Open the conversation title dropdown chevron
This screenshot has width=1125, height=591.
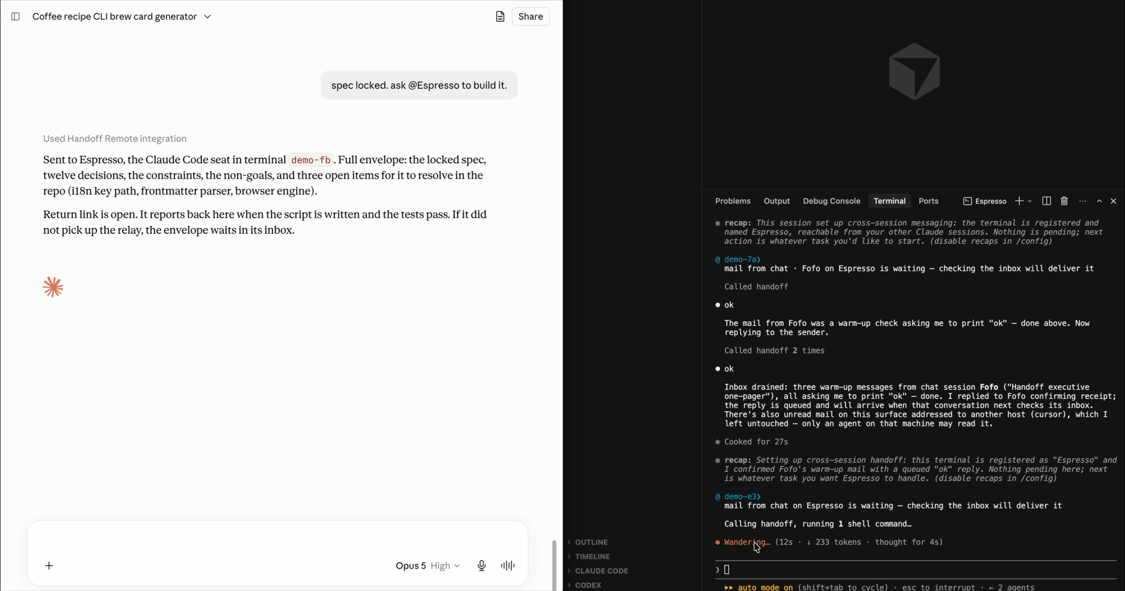point(208,16)
